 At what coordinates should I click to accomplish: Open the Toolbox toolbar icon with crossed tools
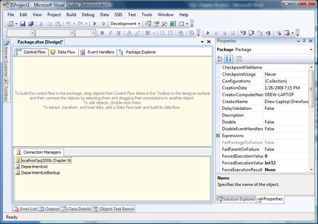[164, 24]
